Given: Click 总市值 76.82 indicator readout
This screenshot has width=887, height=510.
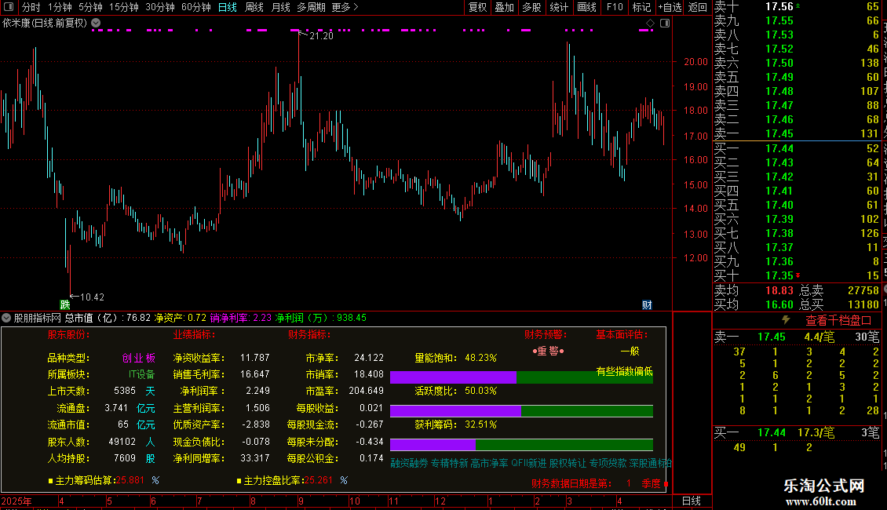Looking at the screenshot, I should [108, 318].
